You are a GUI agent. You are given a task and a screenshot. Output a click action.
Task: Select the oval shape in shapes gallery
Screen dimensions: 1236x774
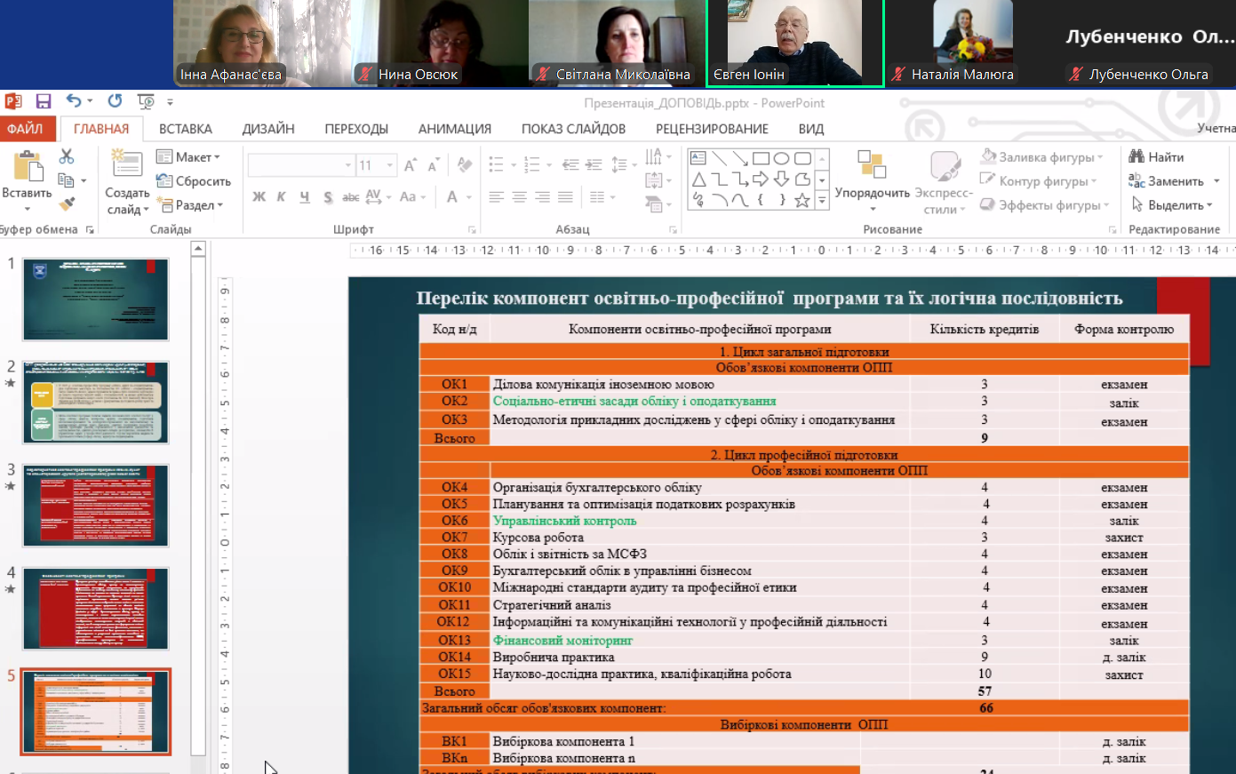tap(781, 158)
